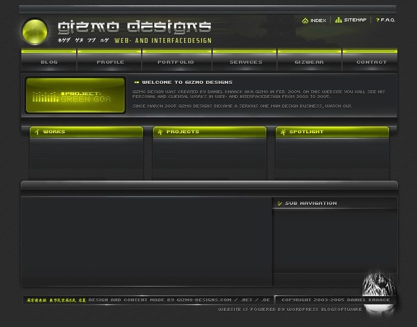Image resolution: width=417 pixels, height=327 pixels.
Task: Open the Blog navigation tab
Action: 49,62
